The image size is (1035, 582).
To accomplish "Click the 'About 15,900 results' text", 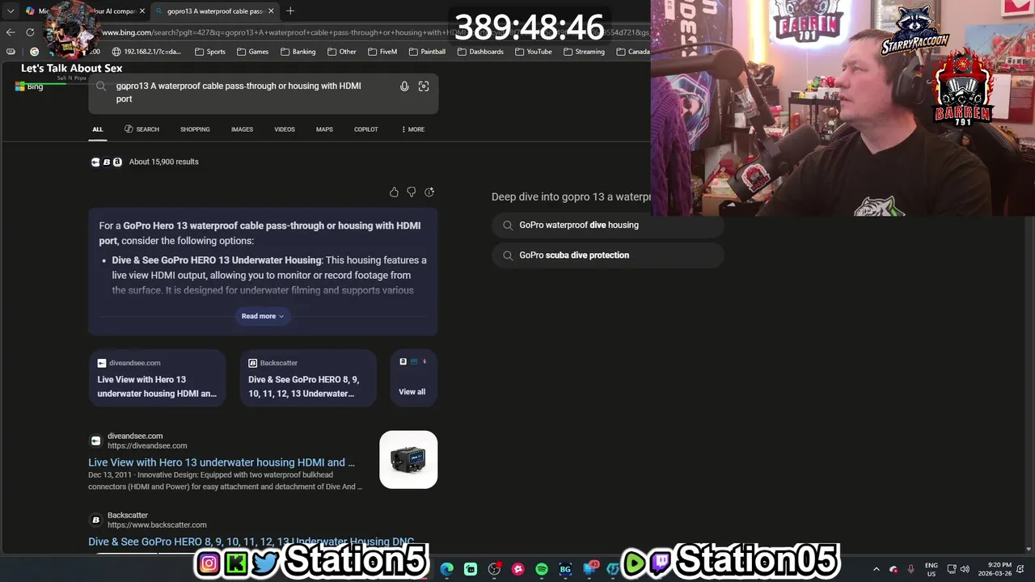I will point(164,162).
